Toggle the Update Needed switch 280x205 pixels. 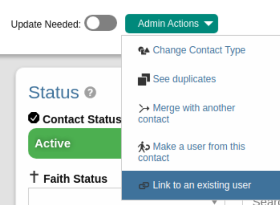(x=101, y=23)
